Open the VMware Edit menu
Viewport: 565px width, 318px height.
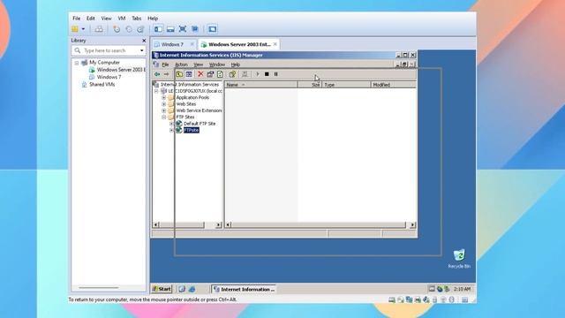(x=90, y=18)
